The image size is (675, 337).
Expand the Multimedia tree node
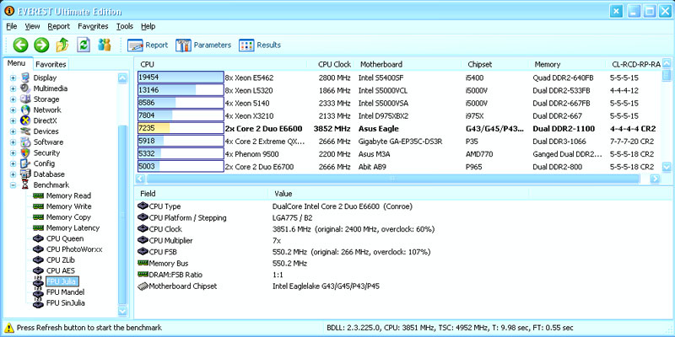point(13,88)
